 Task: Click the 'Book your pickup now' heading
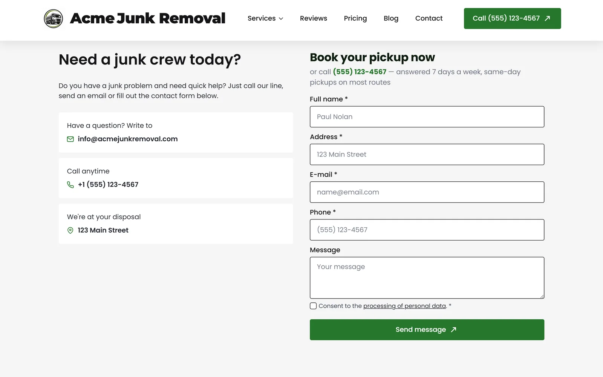372,57
